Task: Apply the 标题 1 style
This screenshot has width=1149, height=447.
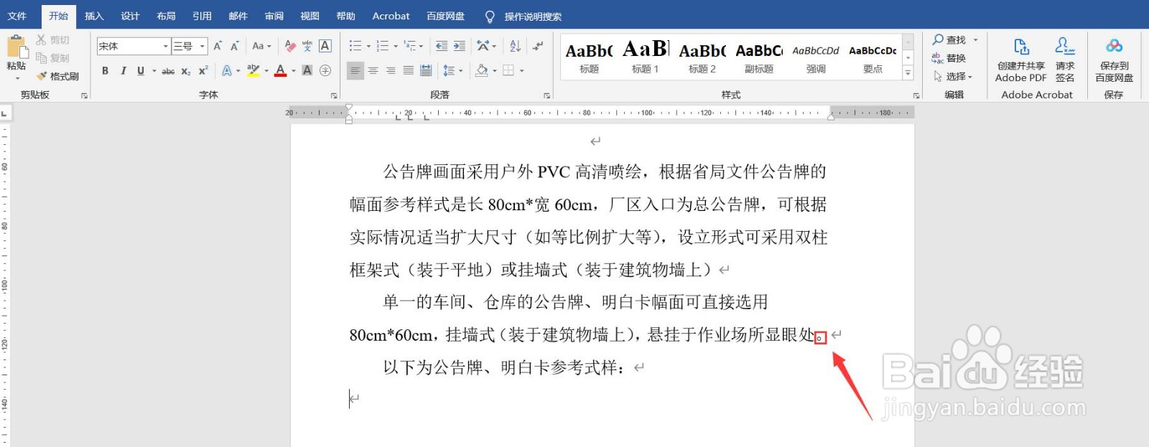Action: point(645,57)
